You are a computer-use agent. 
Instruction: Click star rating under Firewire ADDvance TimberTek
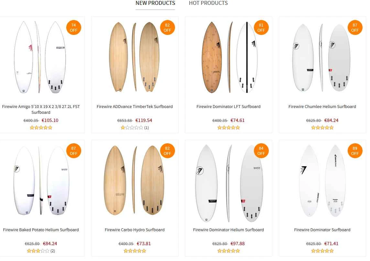pyautogui.click(x=132, y=128)
